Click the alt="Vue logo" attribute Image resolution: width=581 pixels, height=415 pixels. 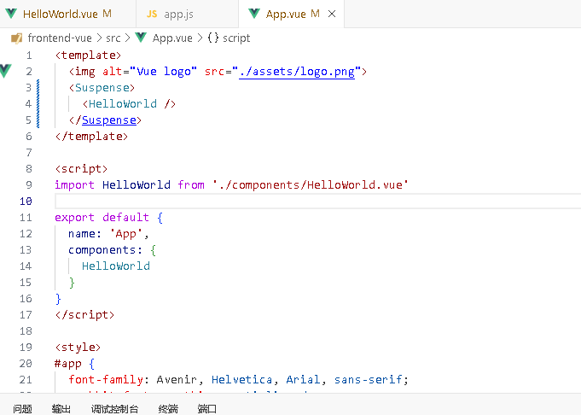click(149, 71)
